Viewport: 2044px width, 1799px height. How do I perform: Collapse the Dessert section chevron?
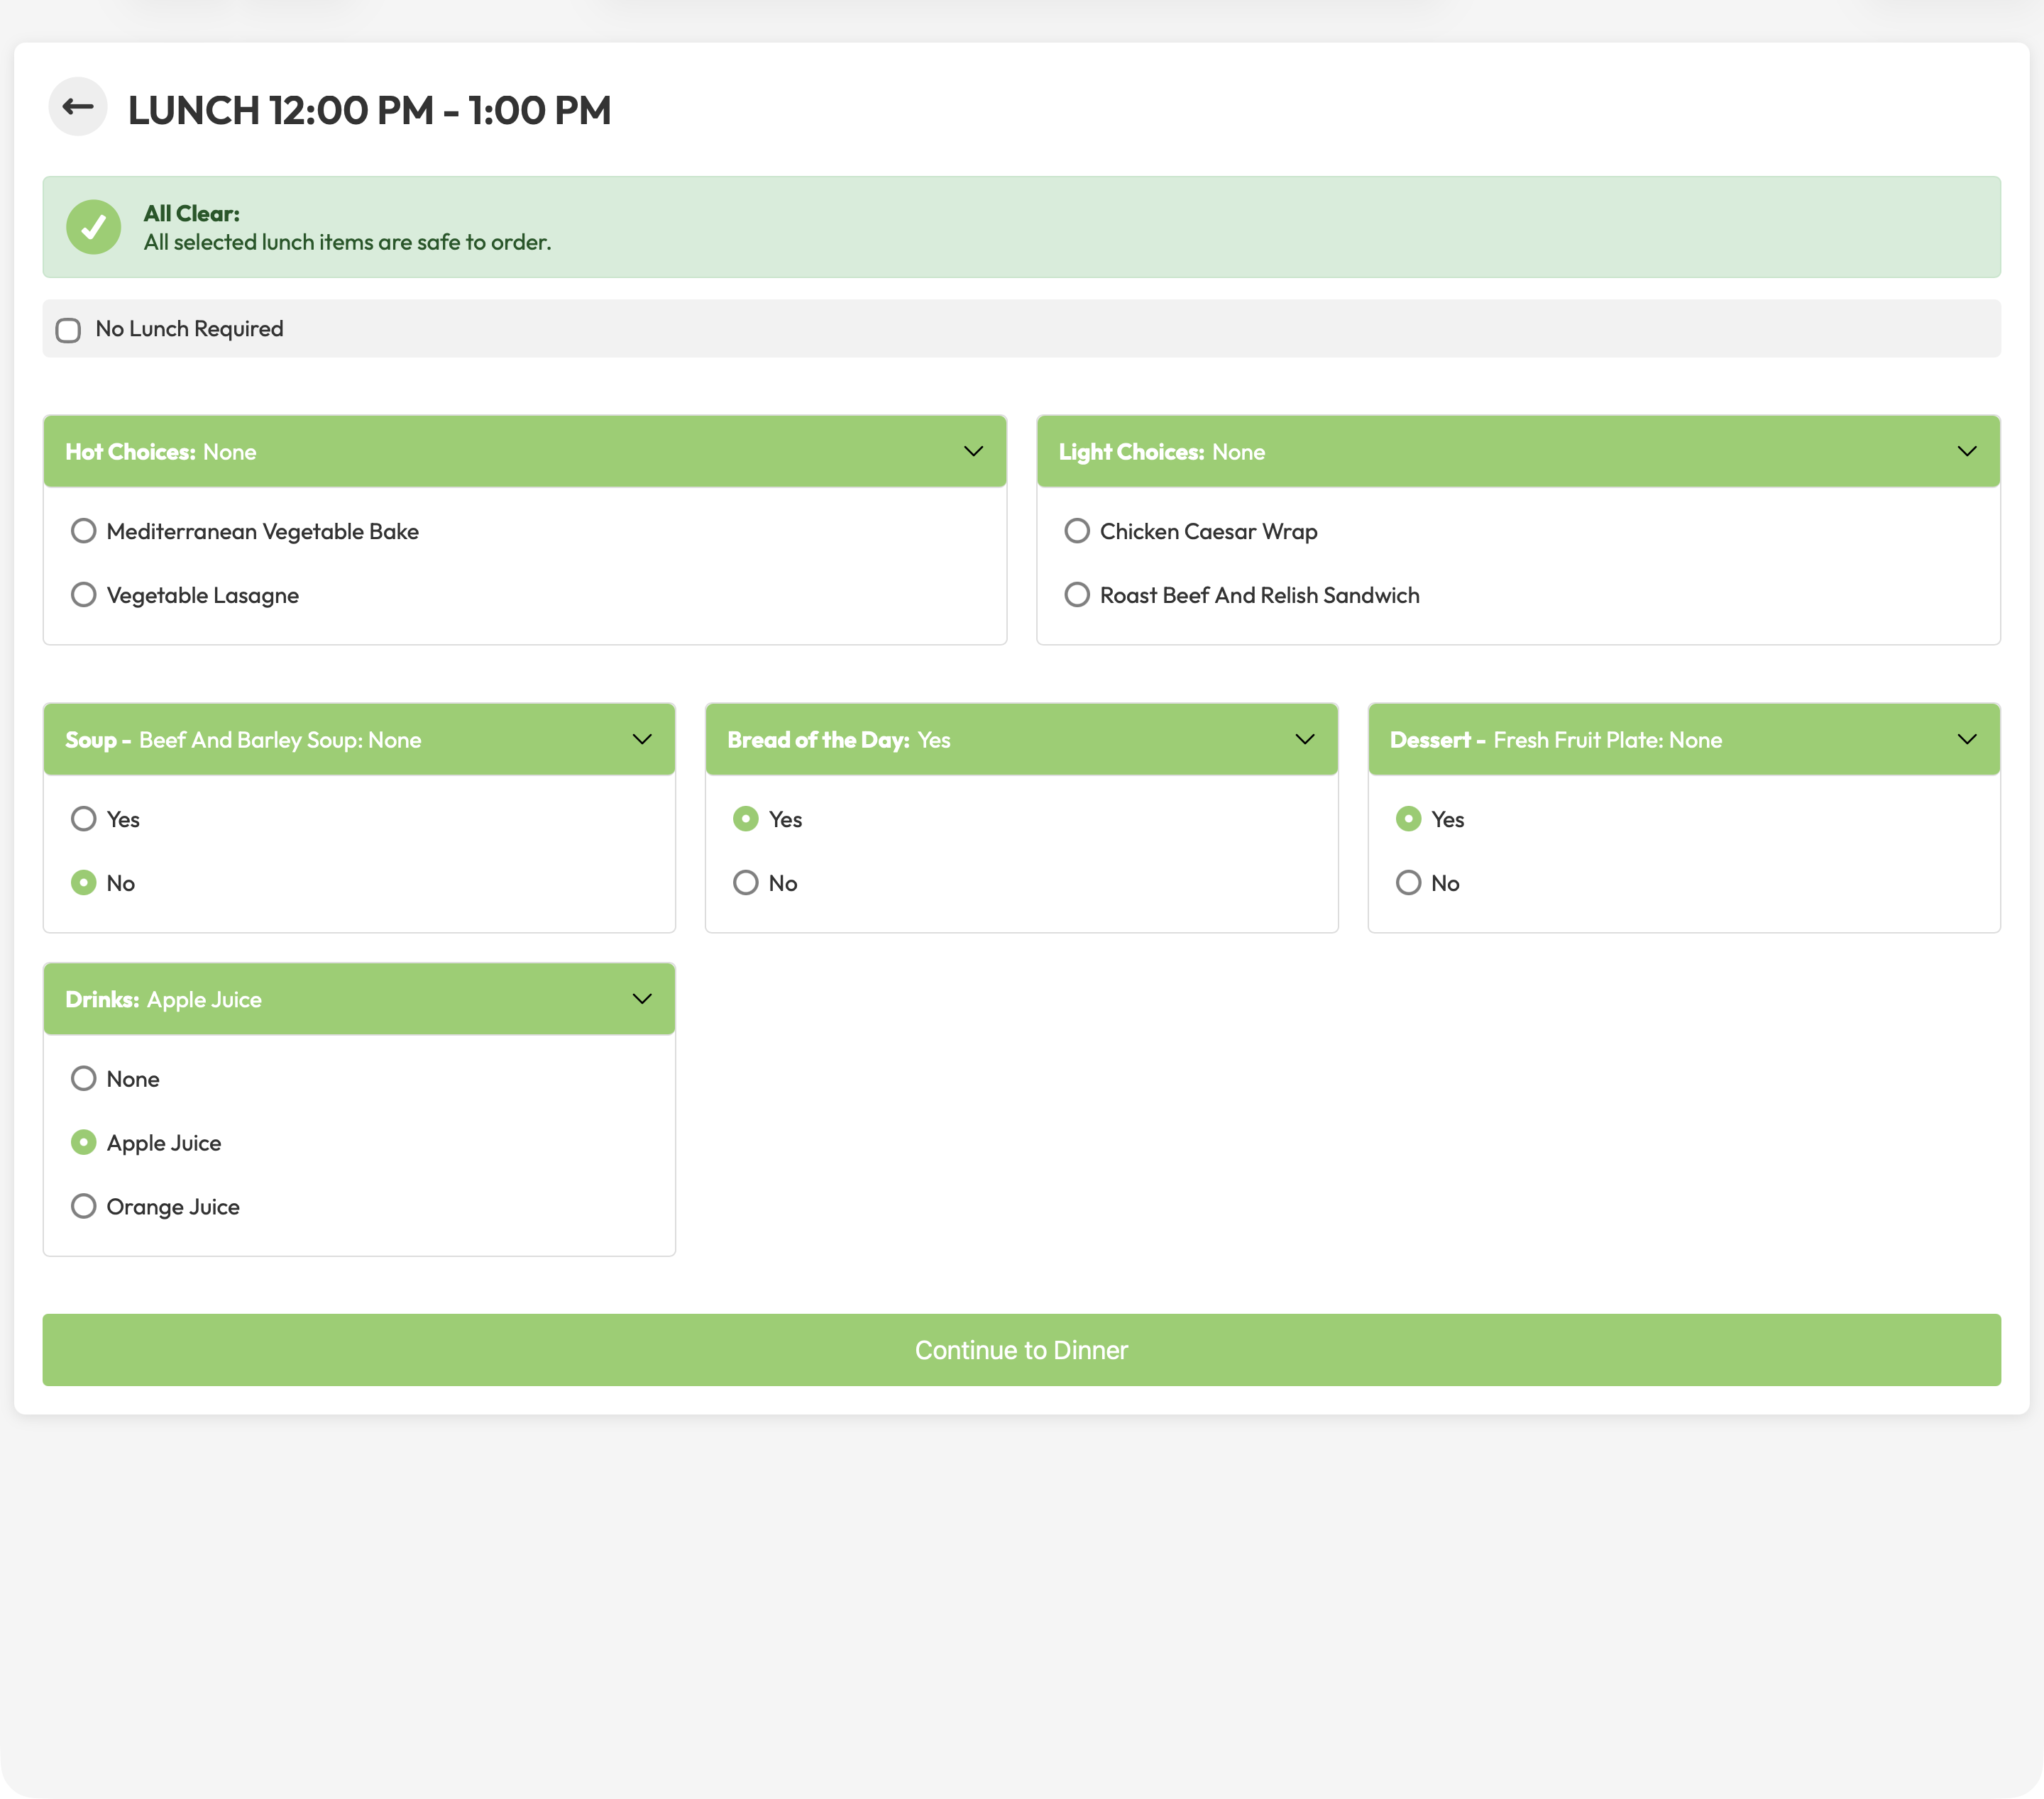[1966, 740]
